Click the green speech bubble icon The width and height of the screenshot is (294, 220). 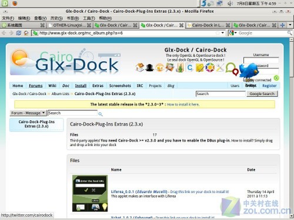[230, 67]
